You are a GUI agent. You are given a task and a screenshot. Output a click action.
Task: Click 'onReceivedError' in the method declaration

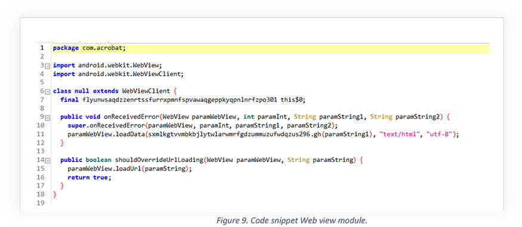click(131, 117)
